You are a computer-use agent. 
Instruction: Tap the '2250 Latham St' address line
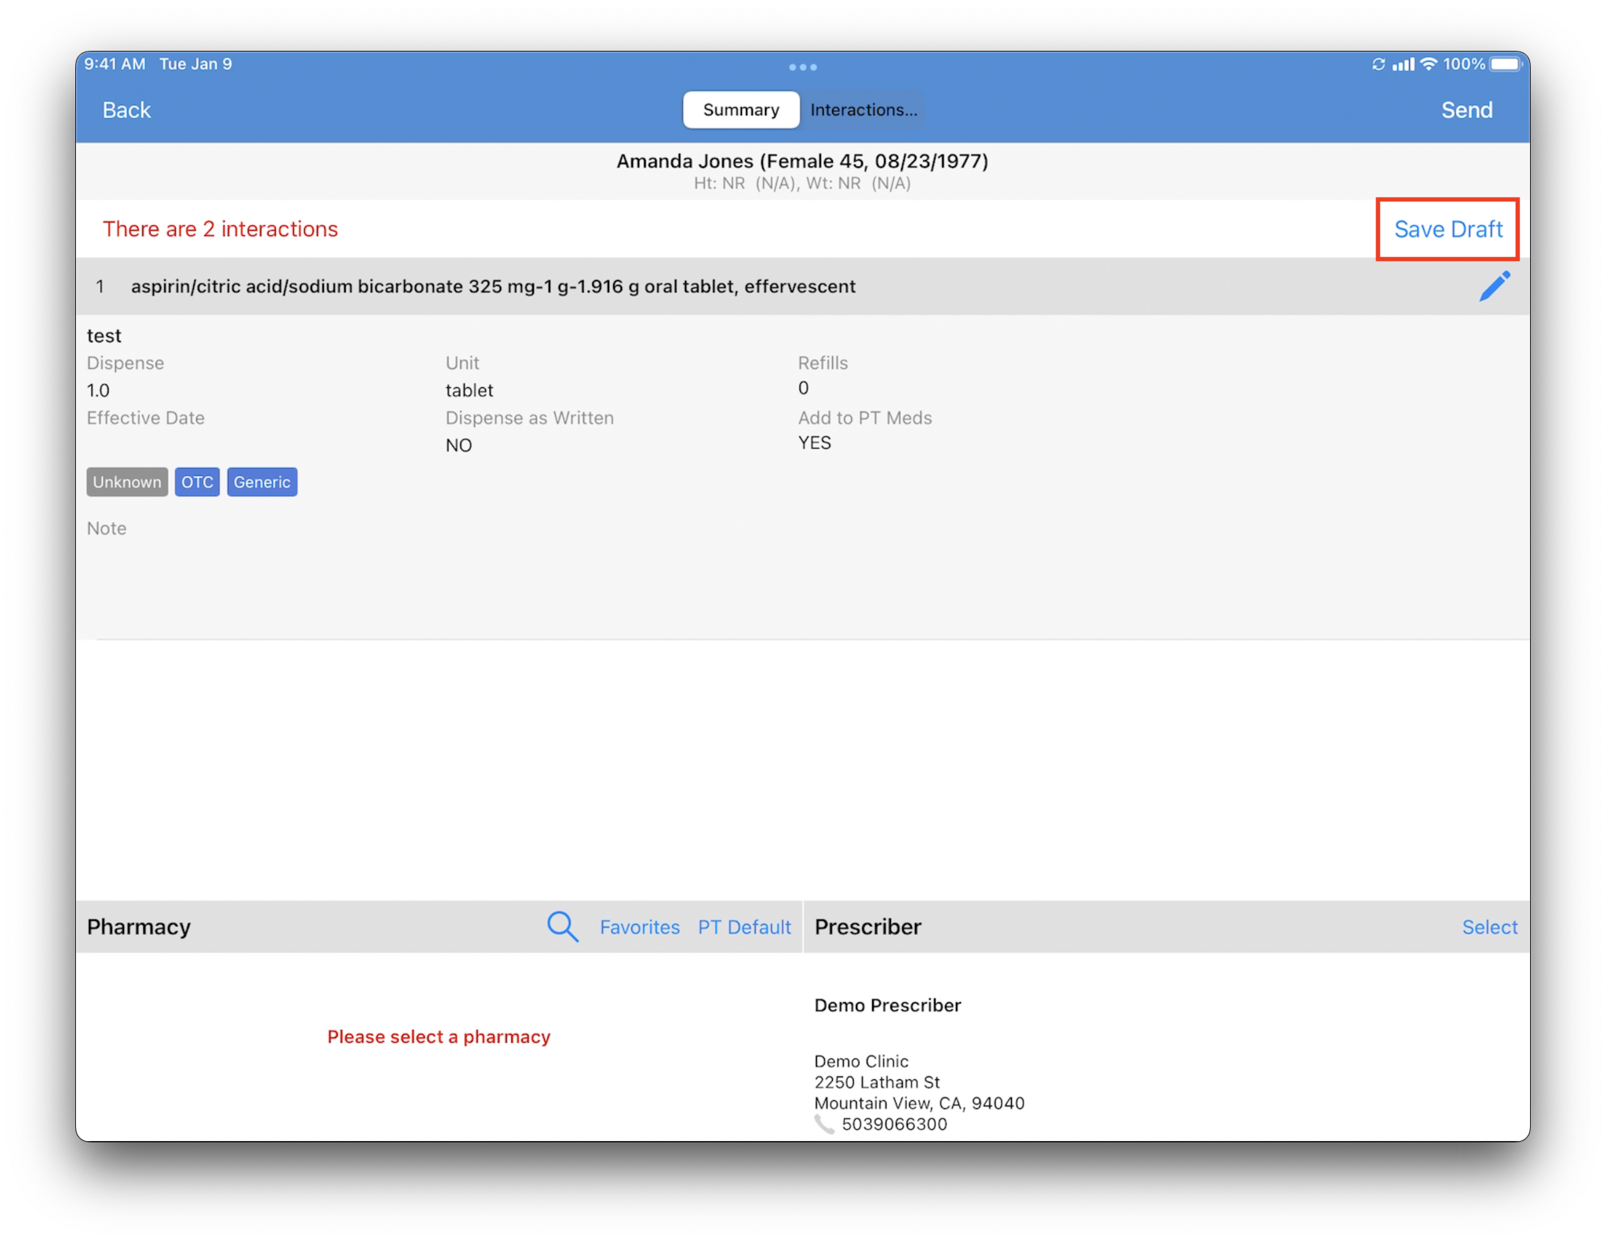point(876,1082)
